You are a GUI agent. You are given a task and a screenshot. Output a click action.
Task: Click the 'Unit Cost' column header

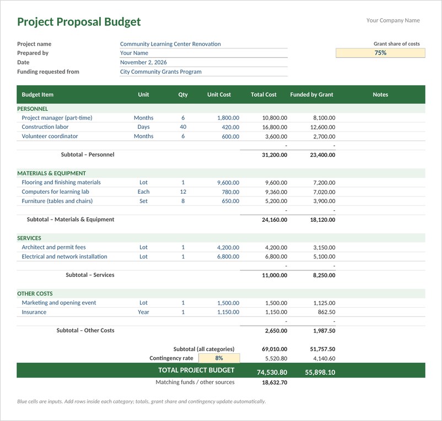[x=219, y=95]
